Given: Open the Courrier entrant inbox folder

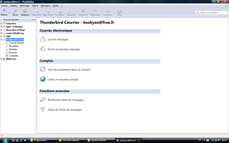Looking at the screenshot, I should pos(16,43).
